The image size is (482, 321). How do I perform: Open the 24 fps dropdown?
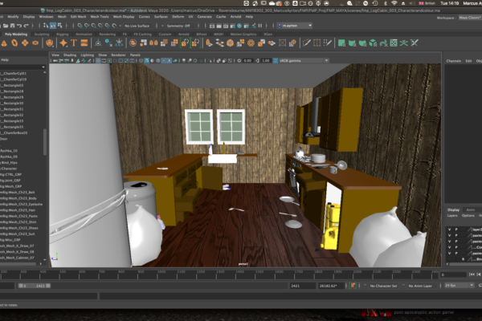[460, 286]
